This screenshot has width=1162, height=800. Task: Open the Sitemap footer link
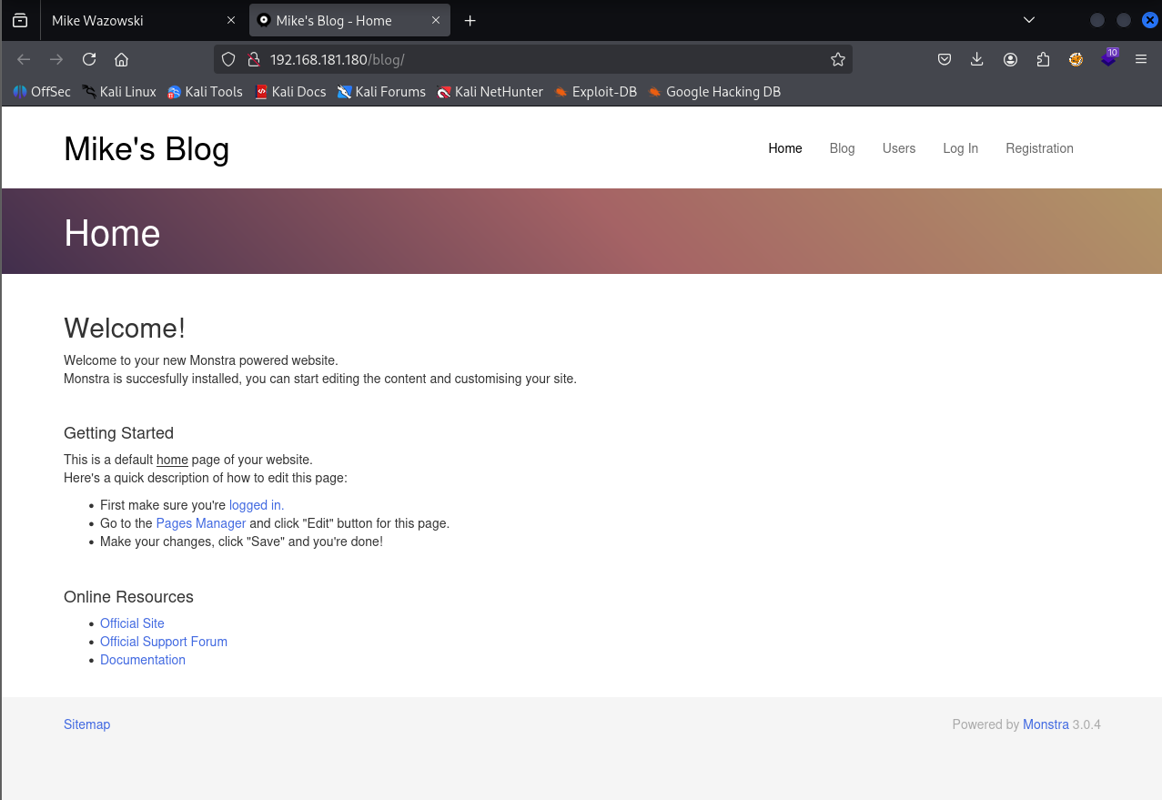coord(86,724)
